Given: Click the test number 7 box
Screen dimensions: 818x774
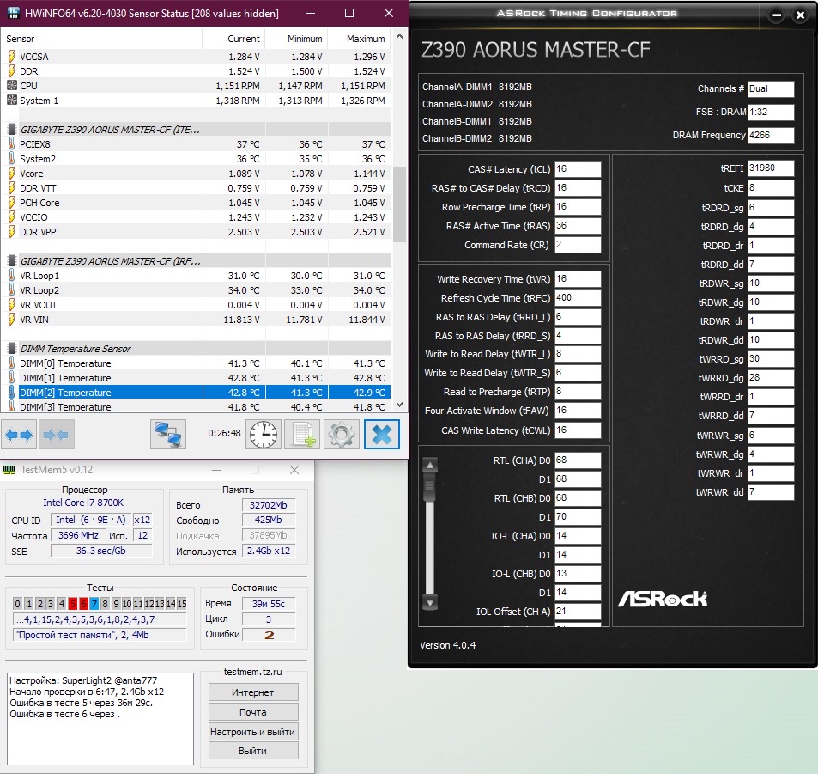Looking at the screenshot, I should 94,604.
